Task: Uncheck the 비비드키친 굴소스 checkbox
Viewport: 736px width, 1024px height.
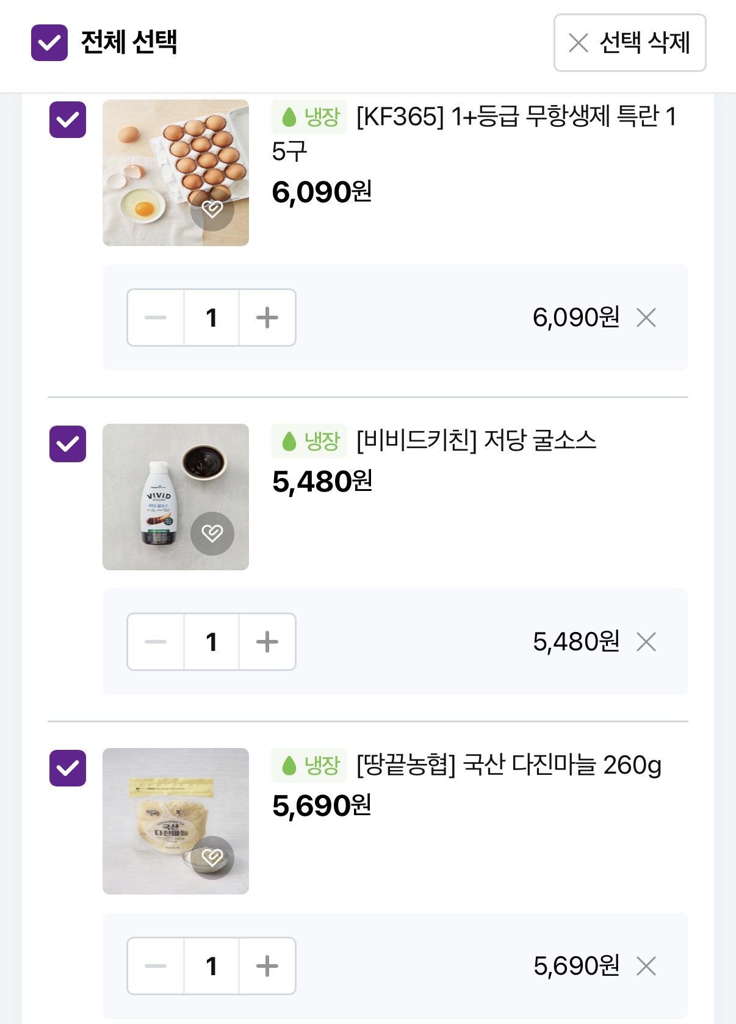Action: [68, 444]
